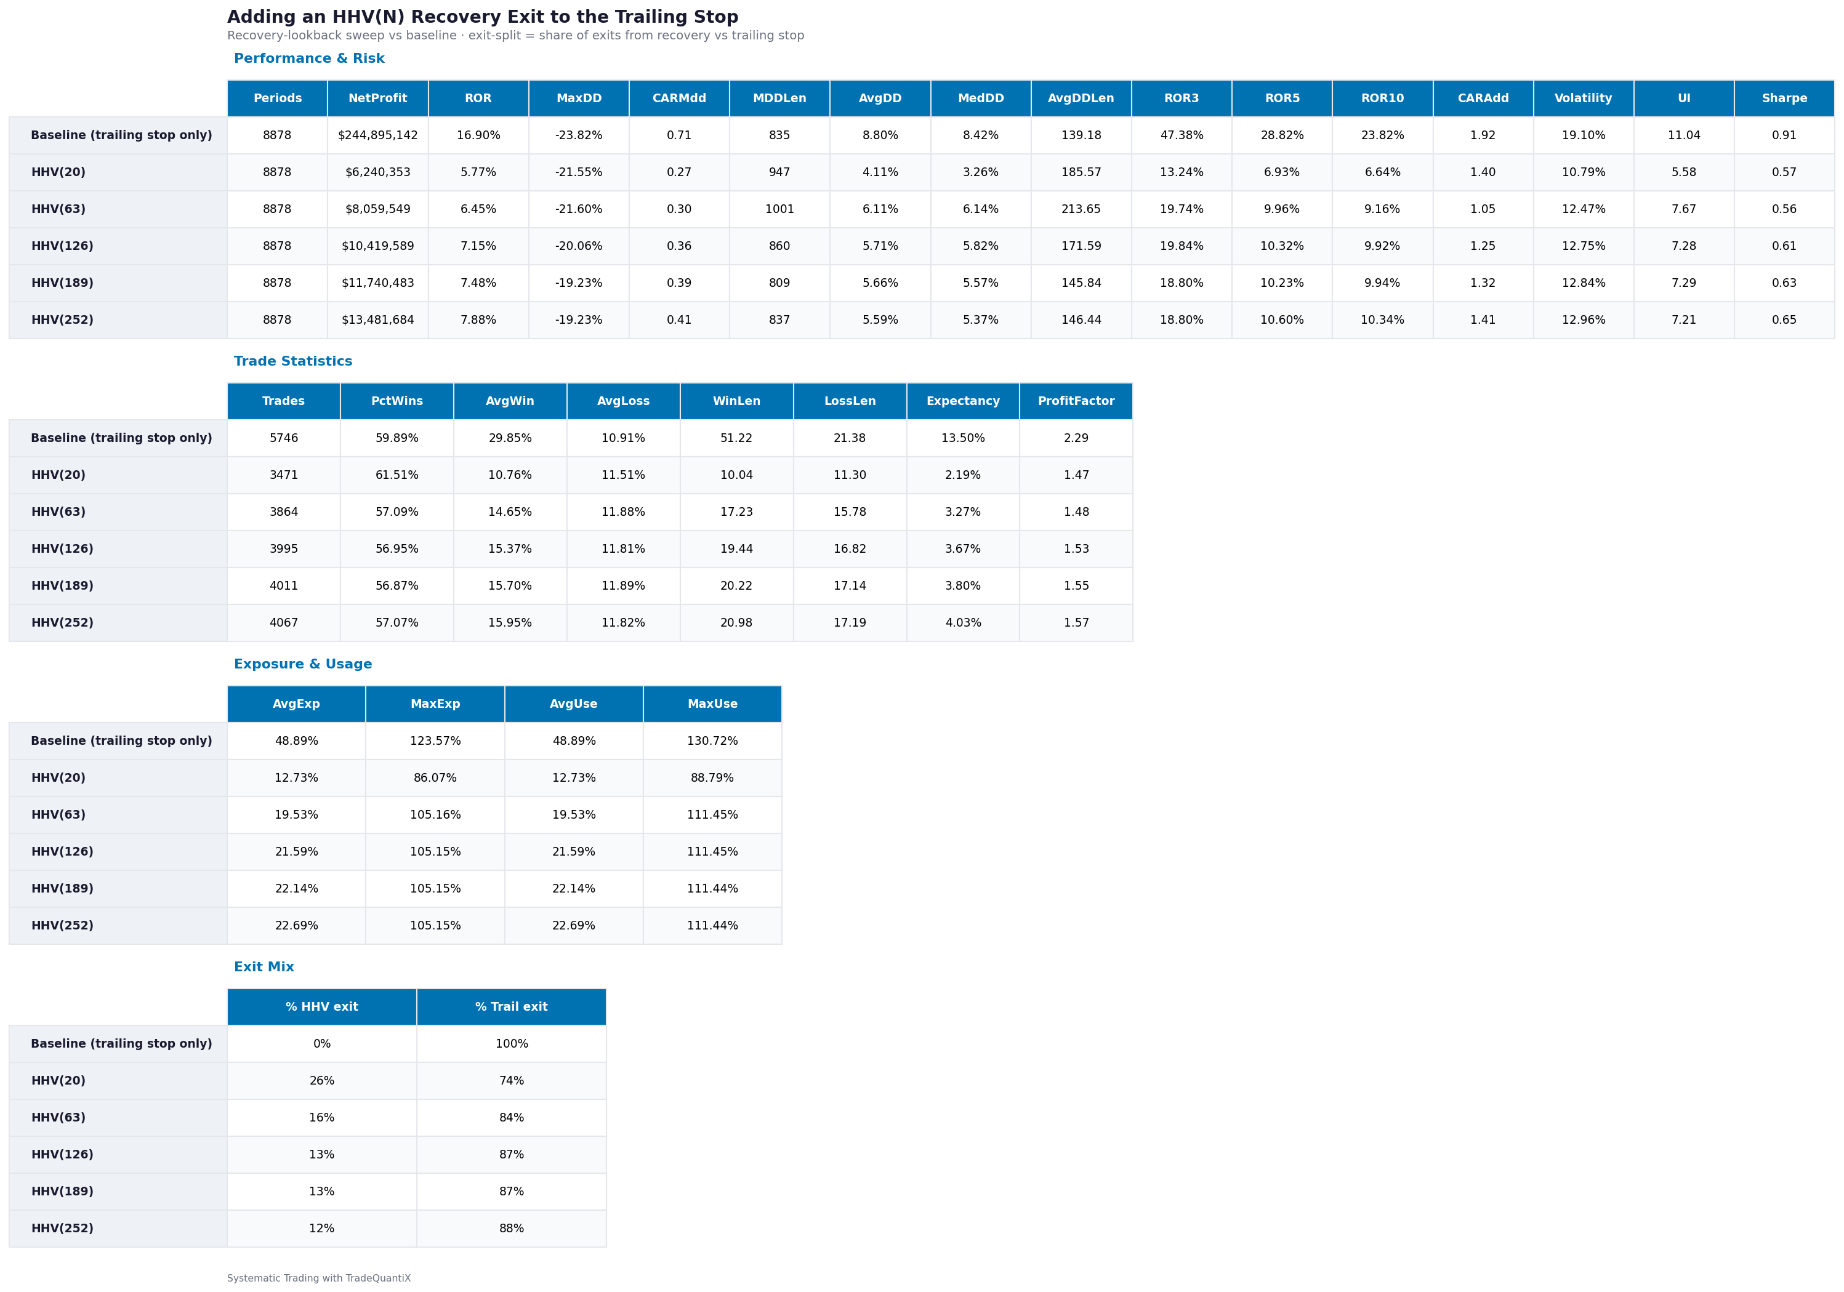Screen dimensions: 1844x1292
Task: Click the "Systematic Trading with TradeQuantiX" footer
Action: 319,1278
